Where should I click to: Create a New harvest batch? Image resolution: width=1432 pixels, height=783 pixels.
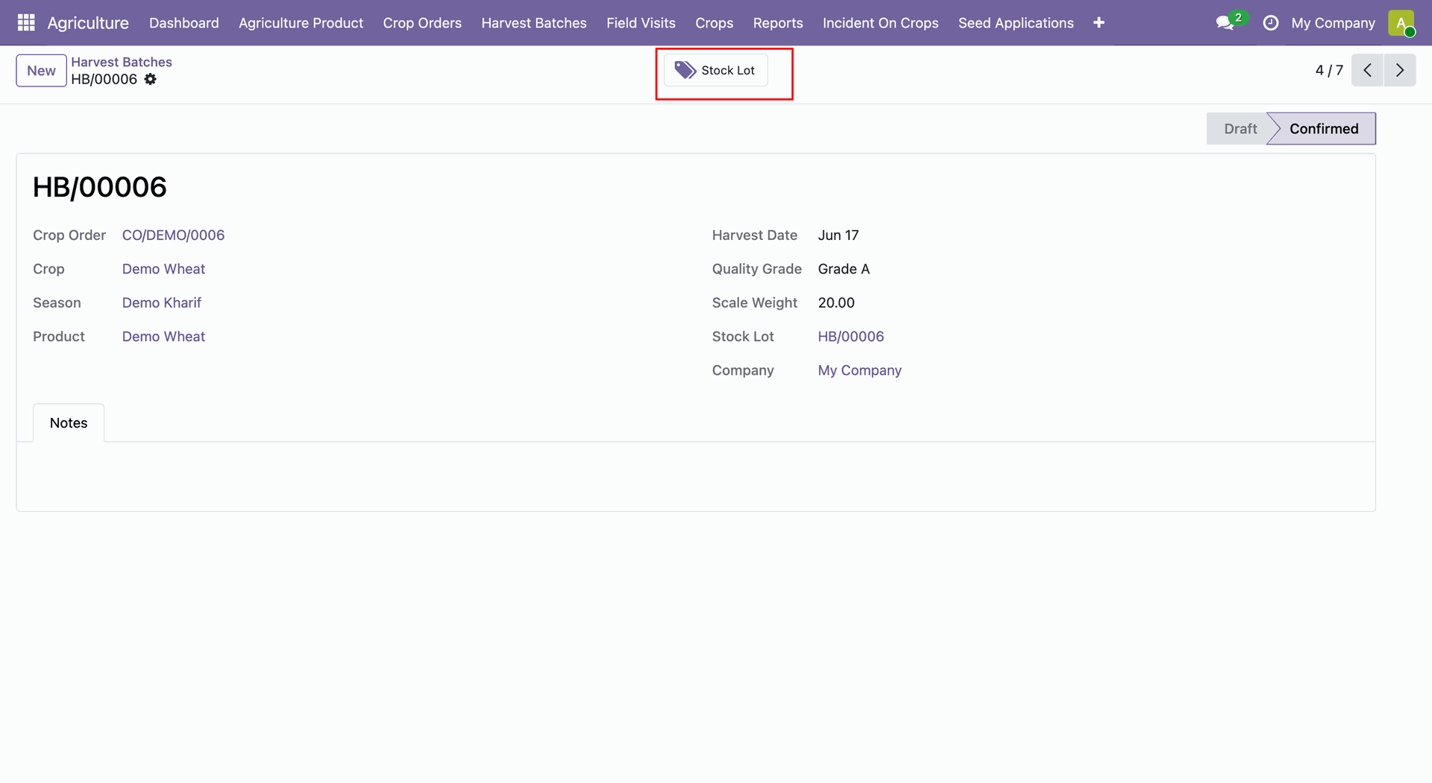pos(41,71)
